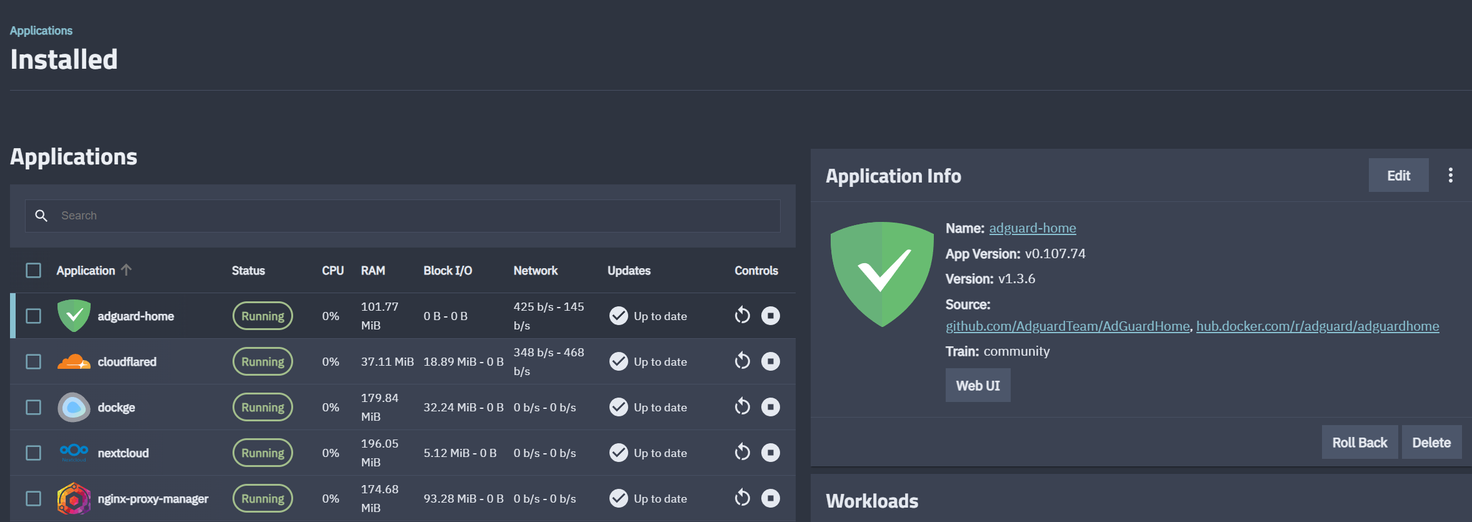Click the search magnifier icon
1472x522 pixels.
(x=41, y=216)
